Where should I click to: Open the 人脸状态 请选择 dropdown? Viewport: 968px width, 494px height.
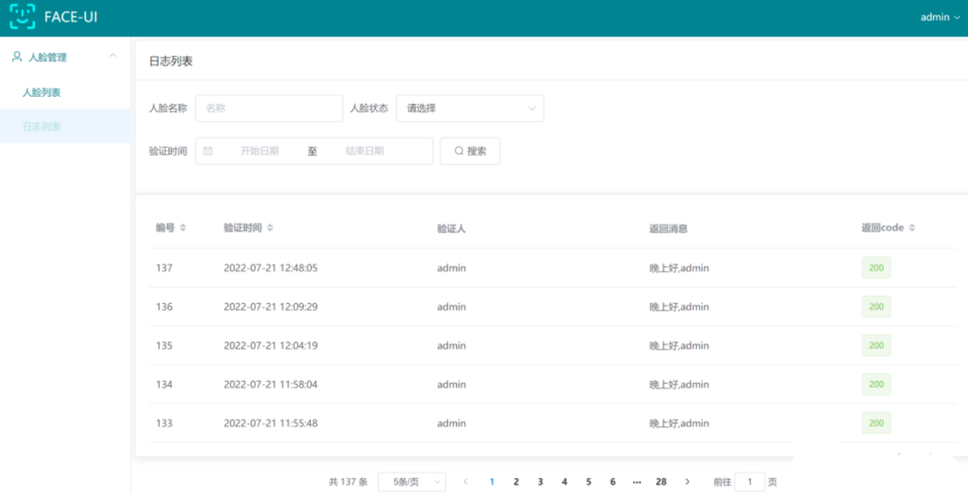pyautogui.click(x=470, y=108)
